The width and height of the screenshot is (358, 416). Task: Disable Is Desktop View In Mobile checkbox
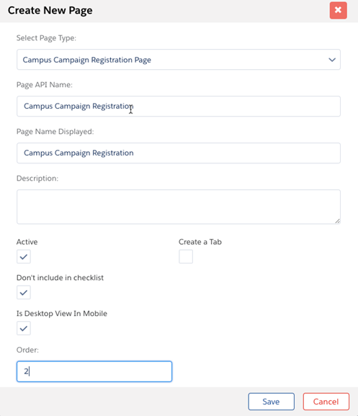coord(24,328)
